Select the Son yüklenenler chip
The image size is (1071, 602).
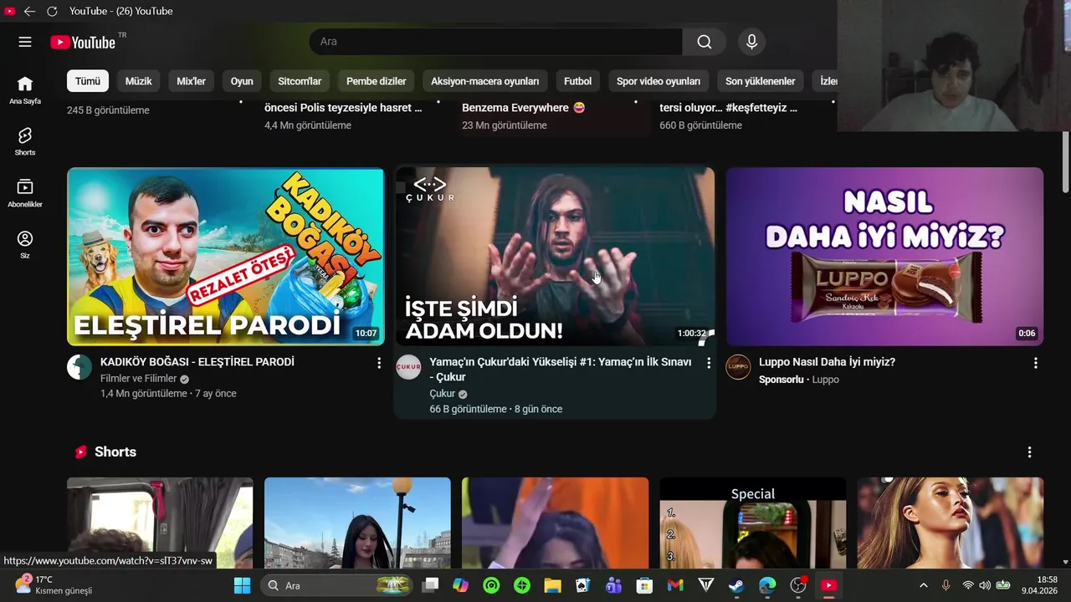(x=761, y=81)
